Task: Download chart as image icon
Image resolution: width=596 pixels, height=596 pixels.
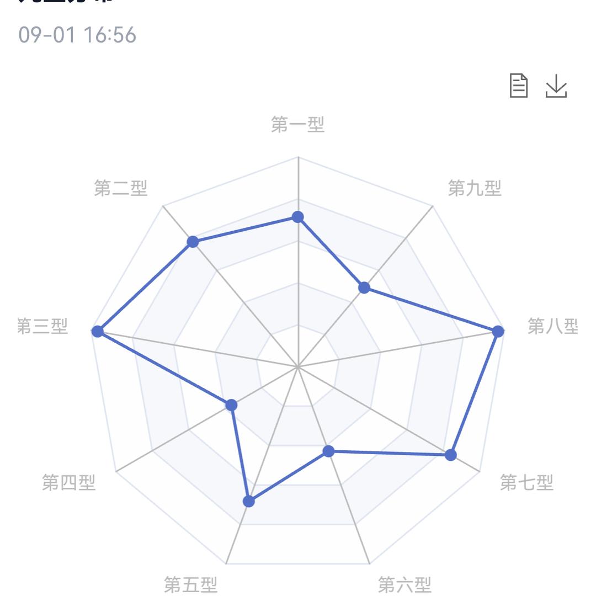Action: coord(556,86)
